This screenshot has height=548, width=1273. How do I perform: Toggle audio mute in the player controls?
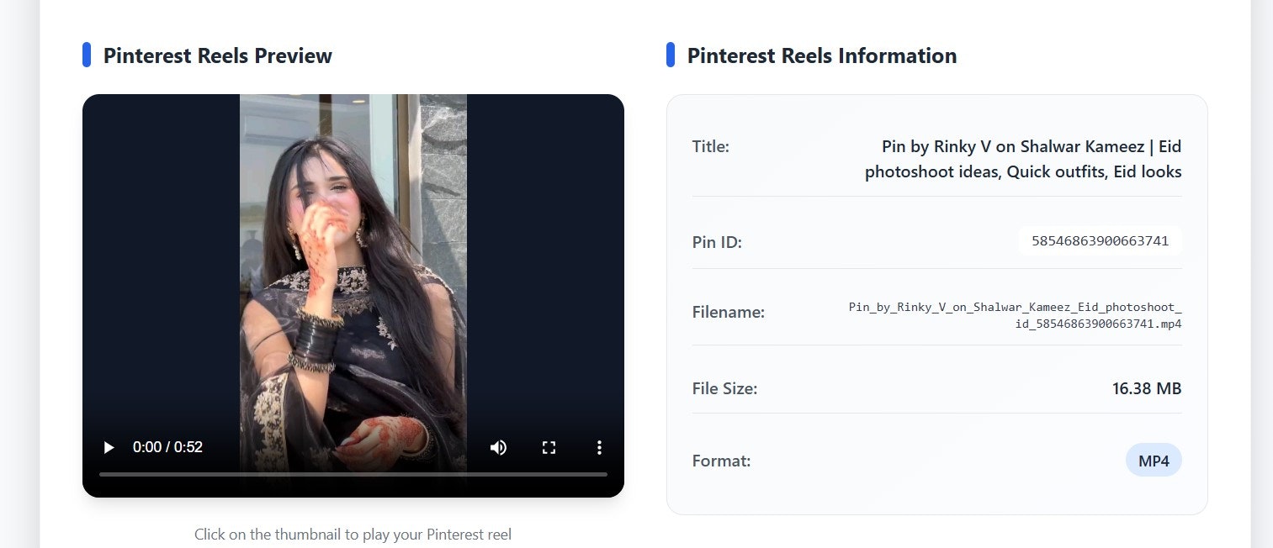pos(498,447)
